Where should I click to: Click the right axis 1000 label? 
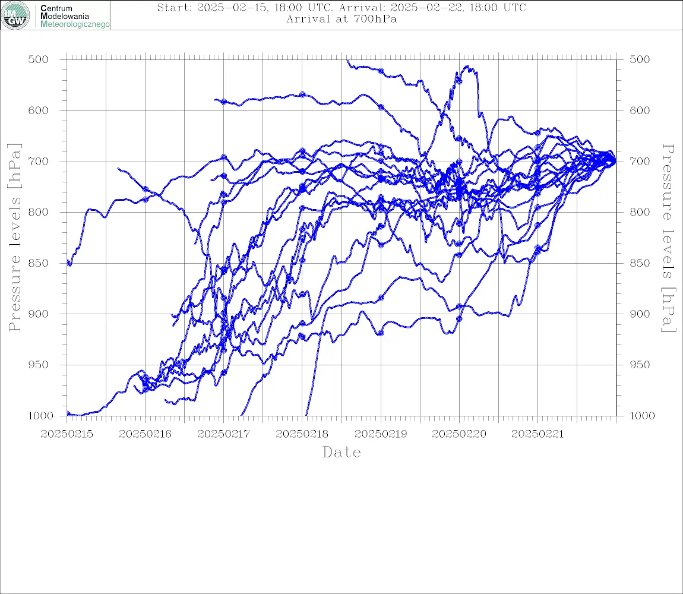[643, 416]
